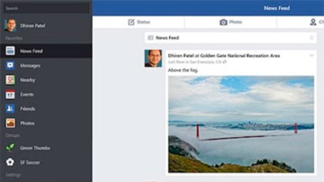Click the News Feed sidebar icon
Image resolution: width=324 pixels, height=182 pixels.
click(10, 51)
